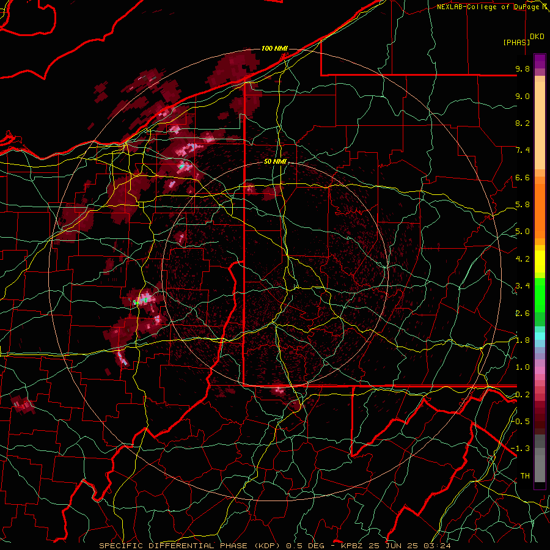The width and height of the screenshot is (550, 550).
Task: Click the SPECIFIC DIFFERENTIAL PHASE (KDP) caption
Action: [189, 546]
